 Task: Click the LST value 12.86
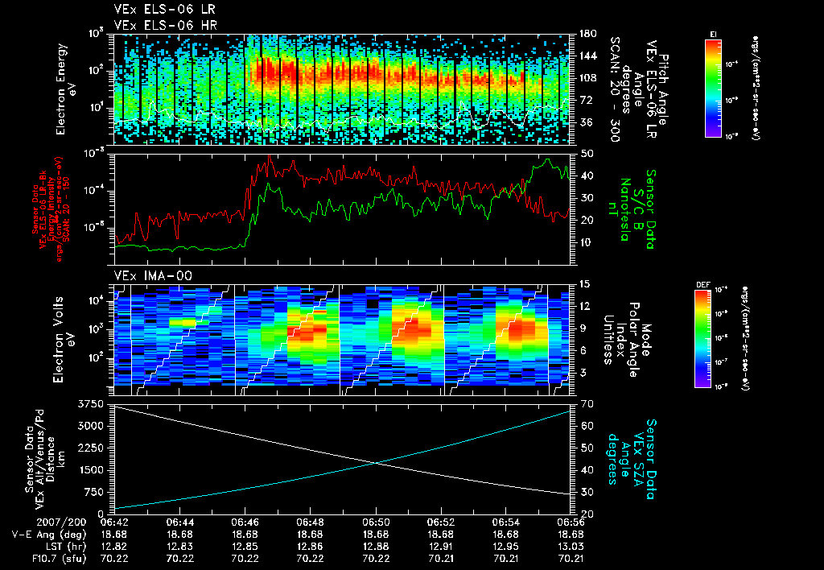point(310,547)
